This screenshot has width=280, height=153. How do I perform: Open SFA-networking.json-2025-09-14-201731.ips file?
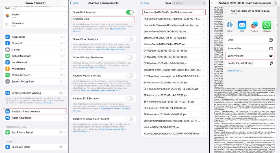pos(174,102)
